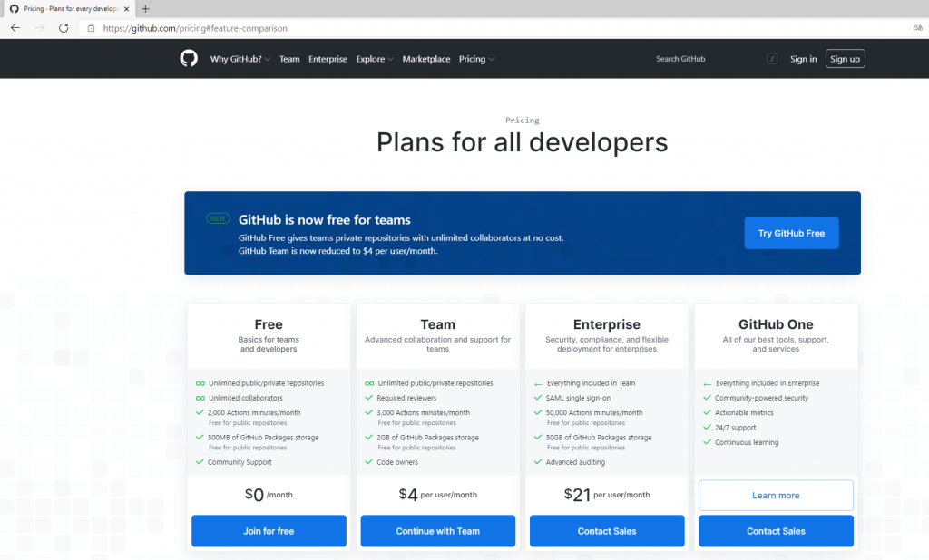Close the Pricing browser tab
929x560 pixels.
[126, 9]
